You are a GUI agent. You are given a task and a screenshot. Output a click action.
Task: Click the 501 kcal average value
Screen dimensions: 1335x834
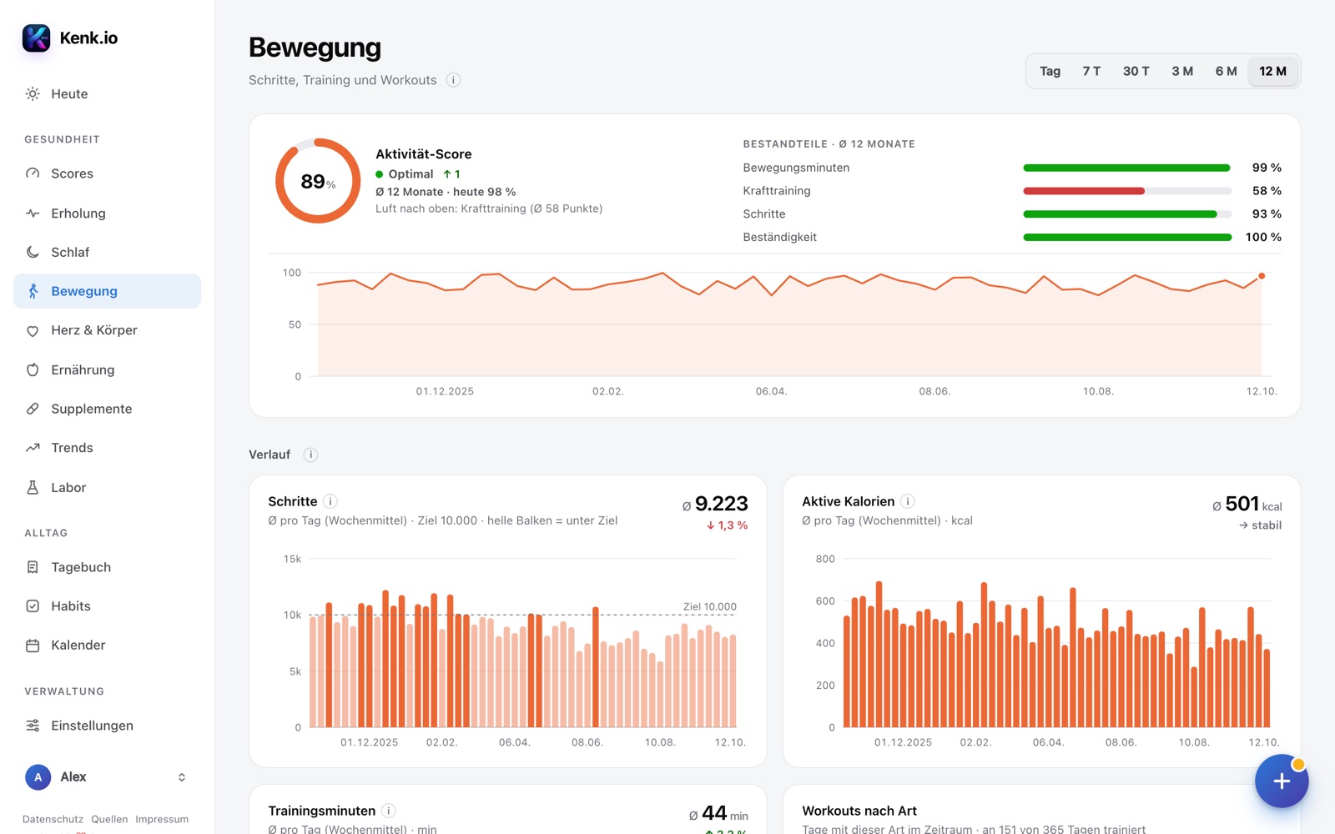1242,504
